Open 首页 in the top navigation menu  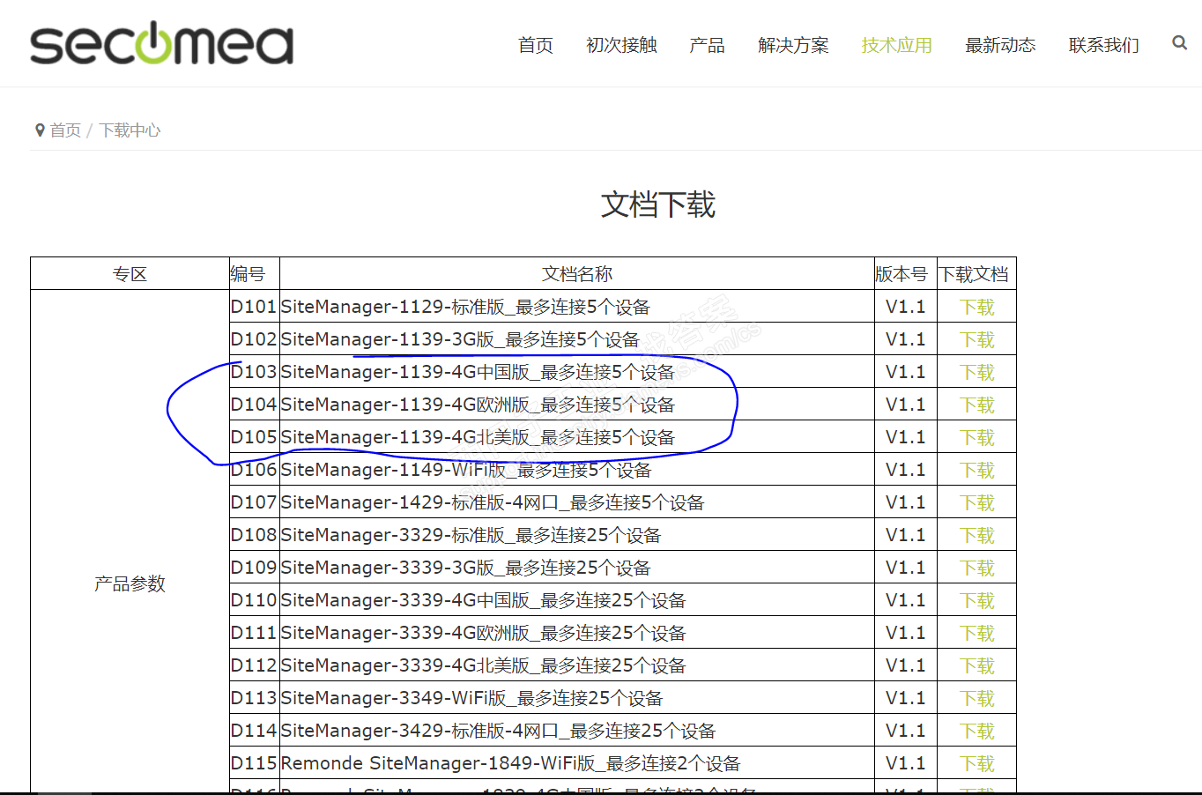(535, 45)
